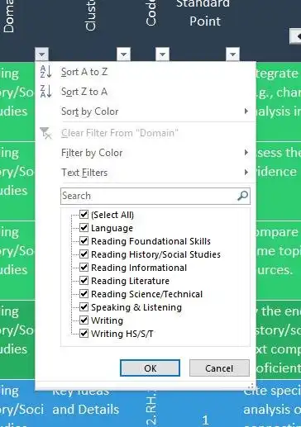Uncheck Reading Informational checkbox

[x=84, y=268]
